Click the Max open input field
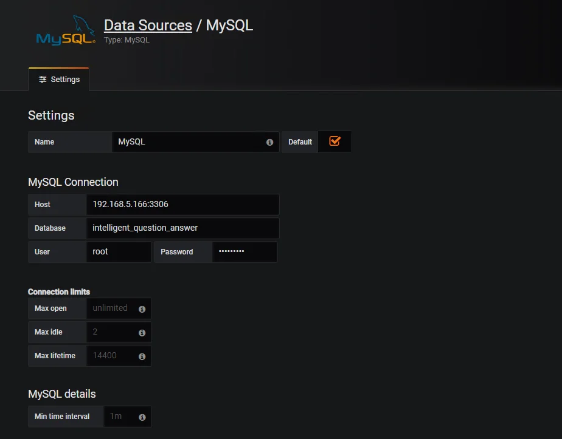This screenshot has width=562, height=439. point(119,308)
